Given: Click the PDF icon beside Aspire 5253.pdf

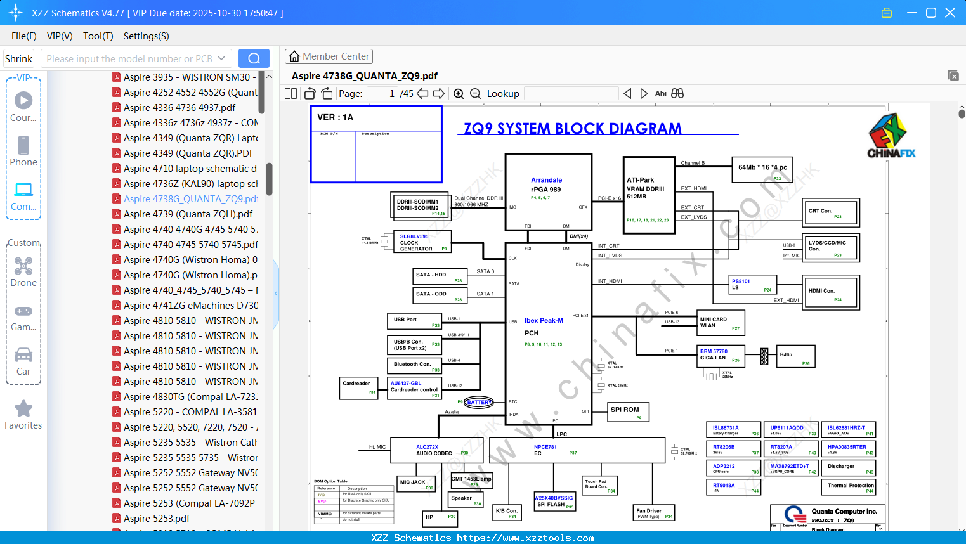Looking at the screenshot, I should [117, 518].
